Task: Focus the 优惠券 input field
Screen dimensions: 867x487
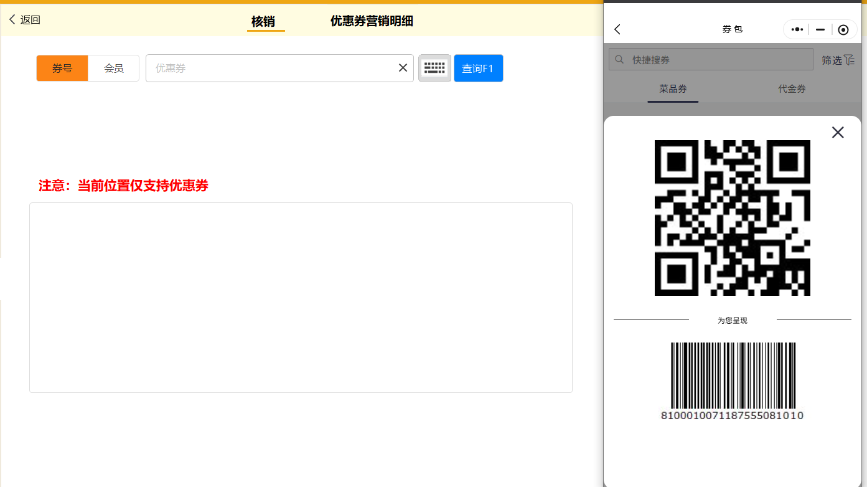Action: coord(279,69)
